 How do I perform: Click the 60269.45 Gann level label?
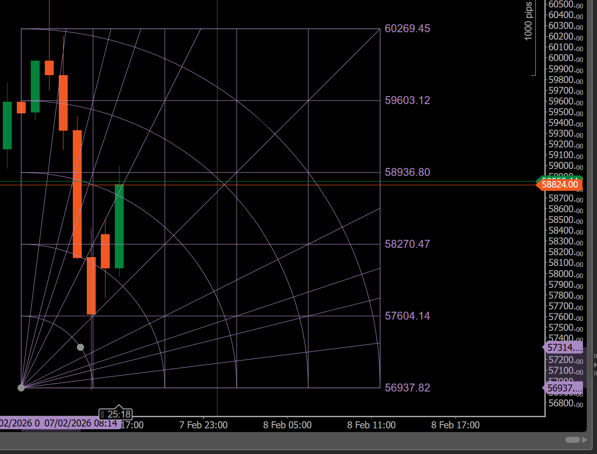407,29
